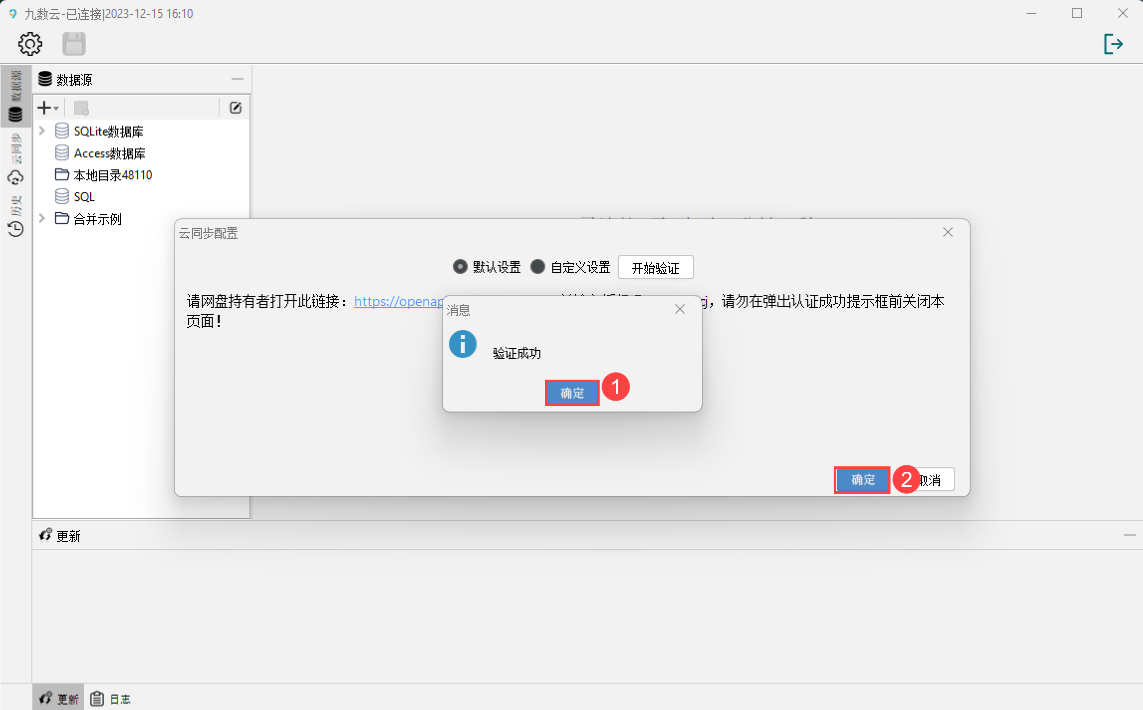Select the 默认设置 radio button

click(x=460, y=267)
